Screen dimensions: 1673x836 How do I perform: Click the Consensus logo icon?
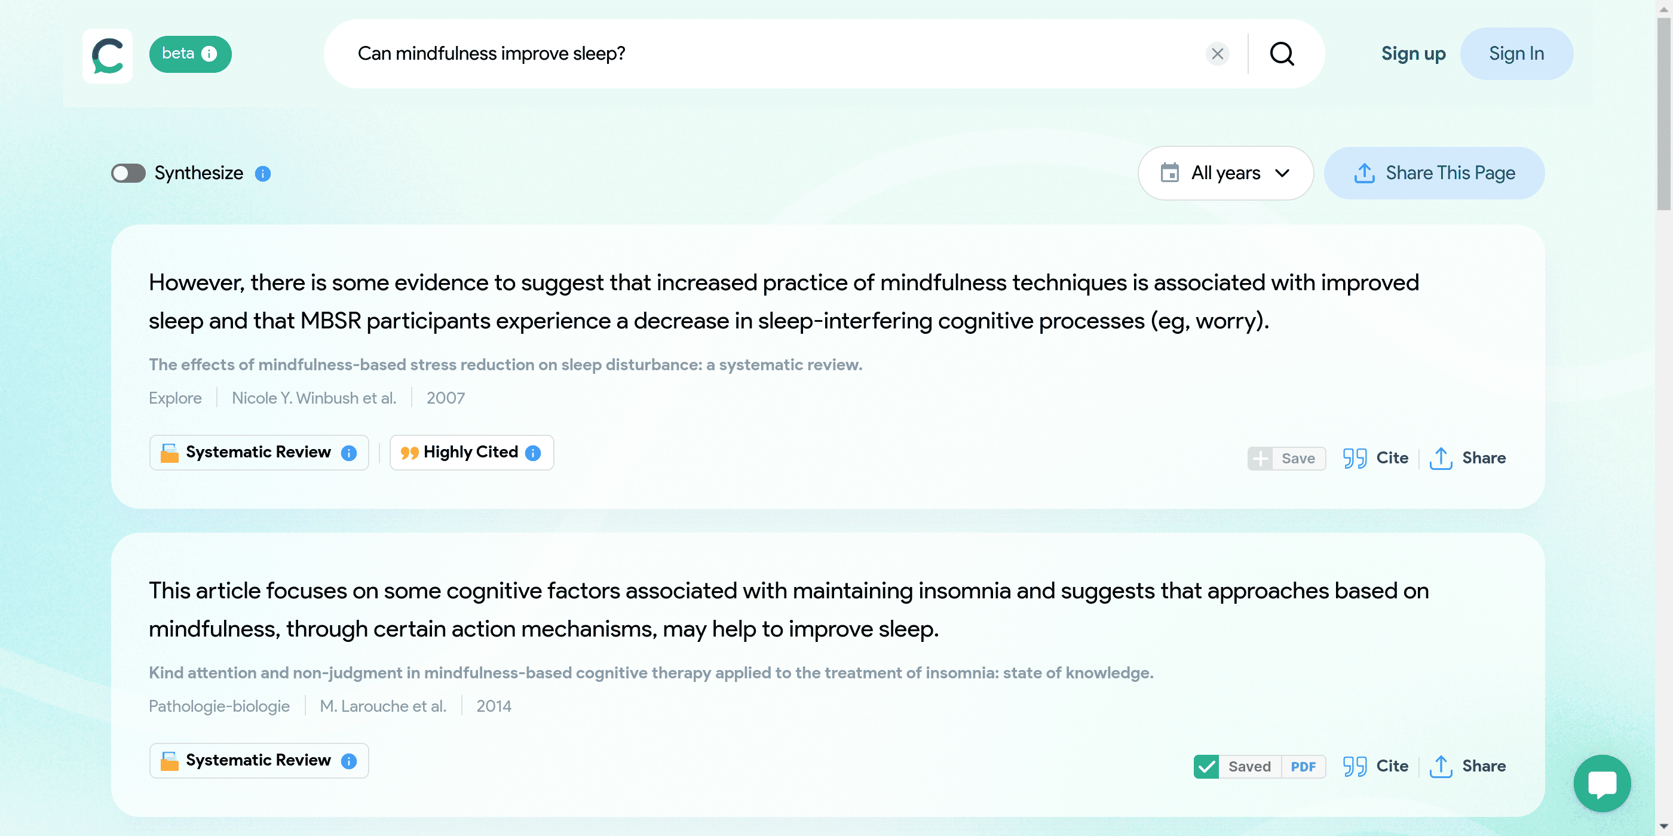pos(107,55)
